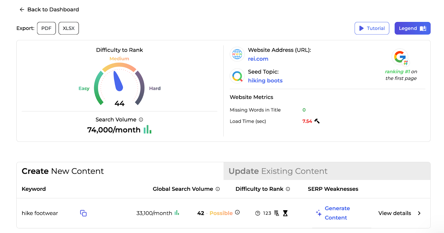
Task: Click the hammer icon beside Load Time
Action: pyautogui.click(x=317, y=121)
